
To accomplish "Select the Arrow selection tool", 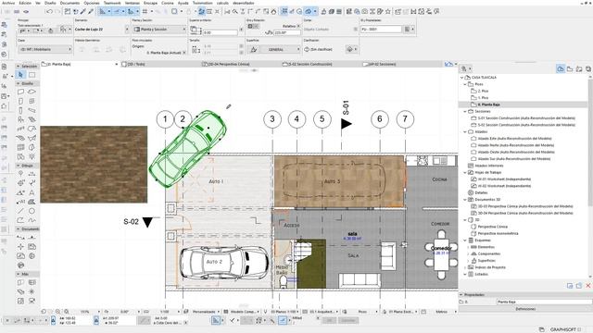I will point(20,75).
